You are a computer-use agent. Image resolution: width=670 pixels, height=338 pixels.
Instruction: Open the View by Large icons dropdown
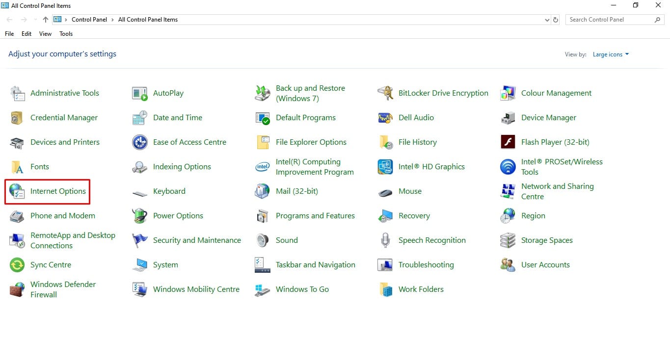click(611, 54)
